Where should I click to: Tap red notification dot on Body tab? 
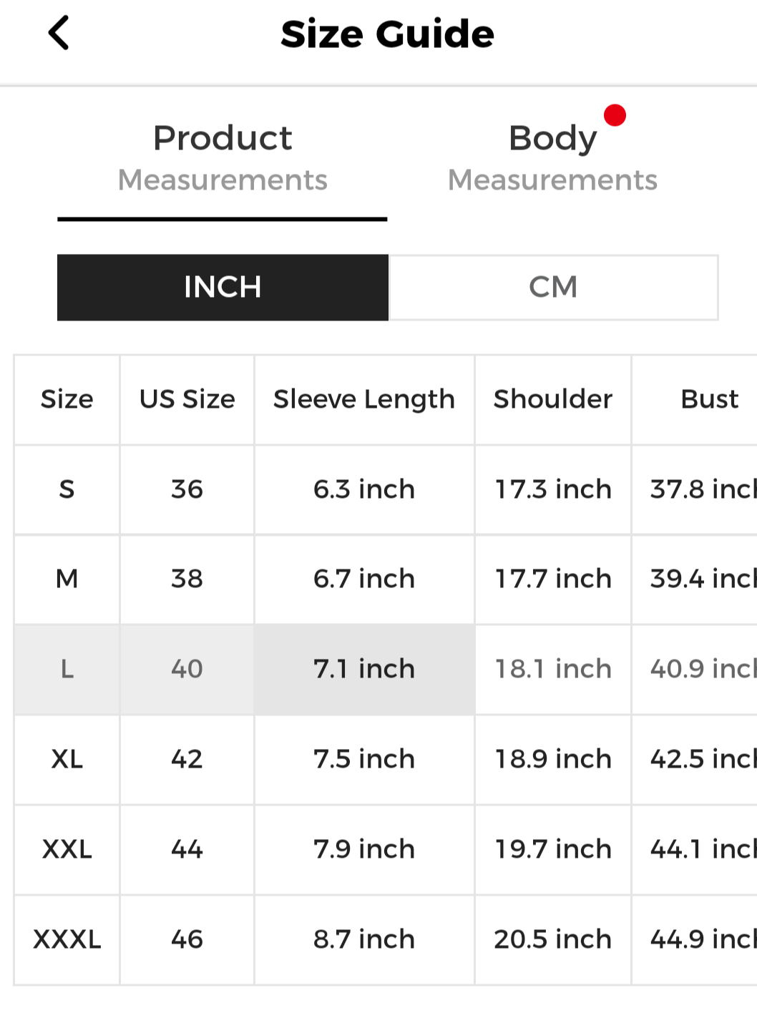[x=615, y=115]
